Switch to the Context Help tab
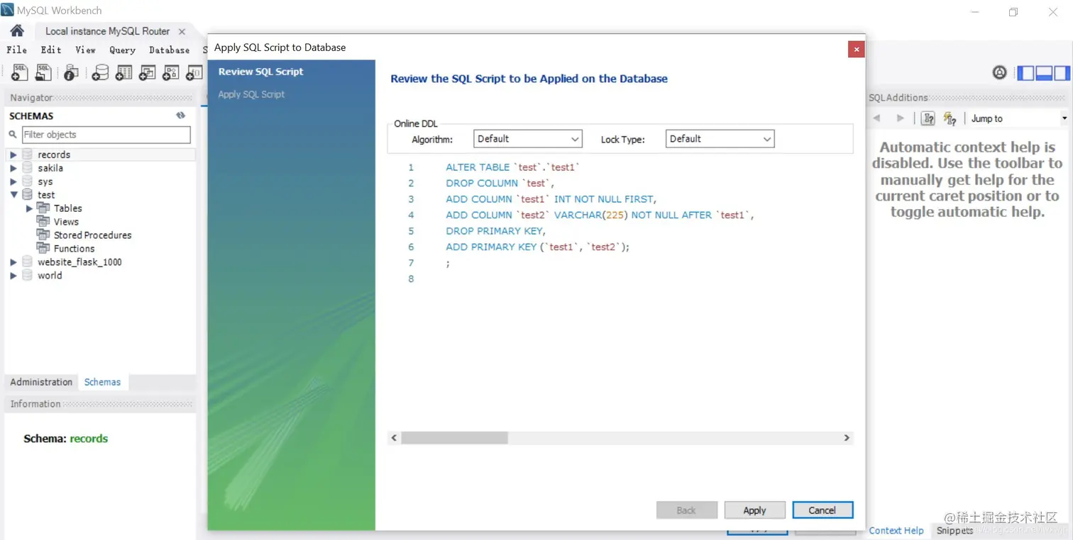Viewport: 1073px width, 540px height. 896,530
